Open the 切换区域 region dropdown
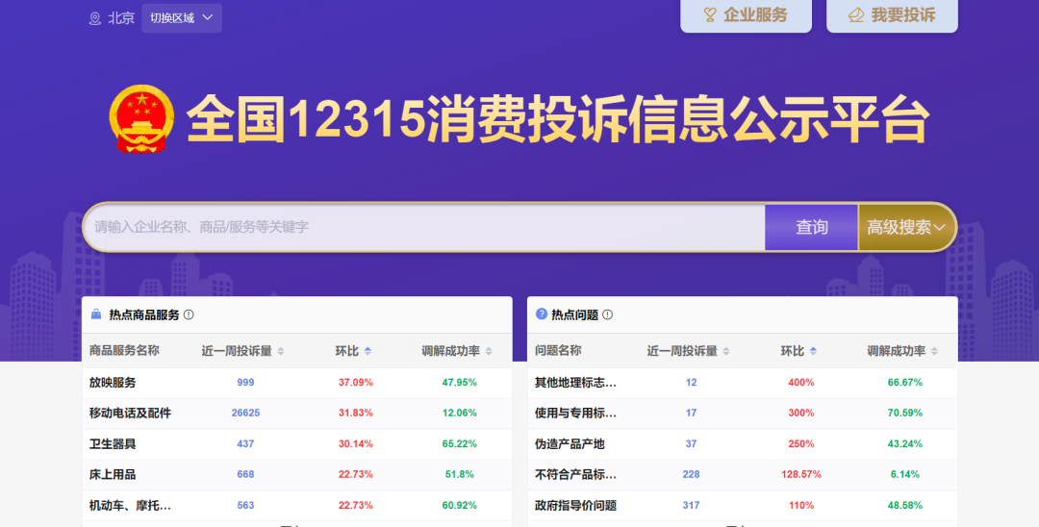1039x527 pixels. [x=182, y=18]
